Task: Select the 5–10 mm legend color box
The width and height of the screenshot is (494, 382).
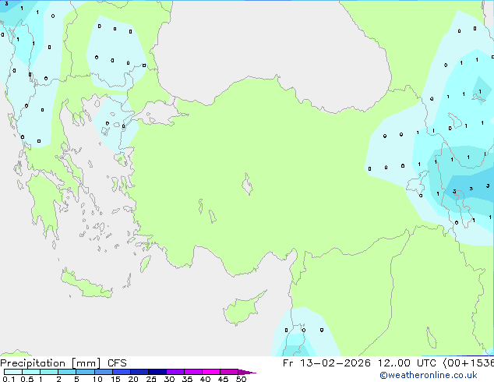Action: click(x=85, y=372)
